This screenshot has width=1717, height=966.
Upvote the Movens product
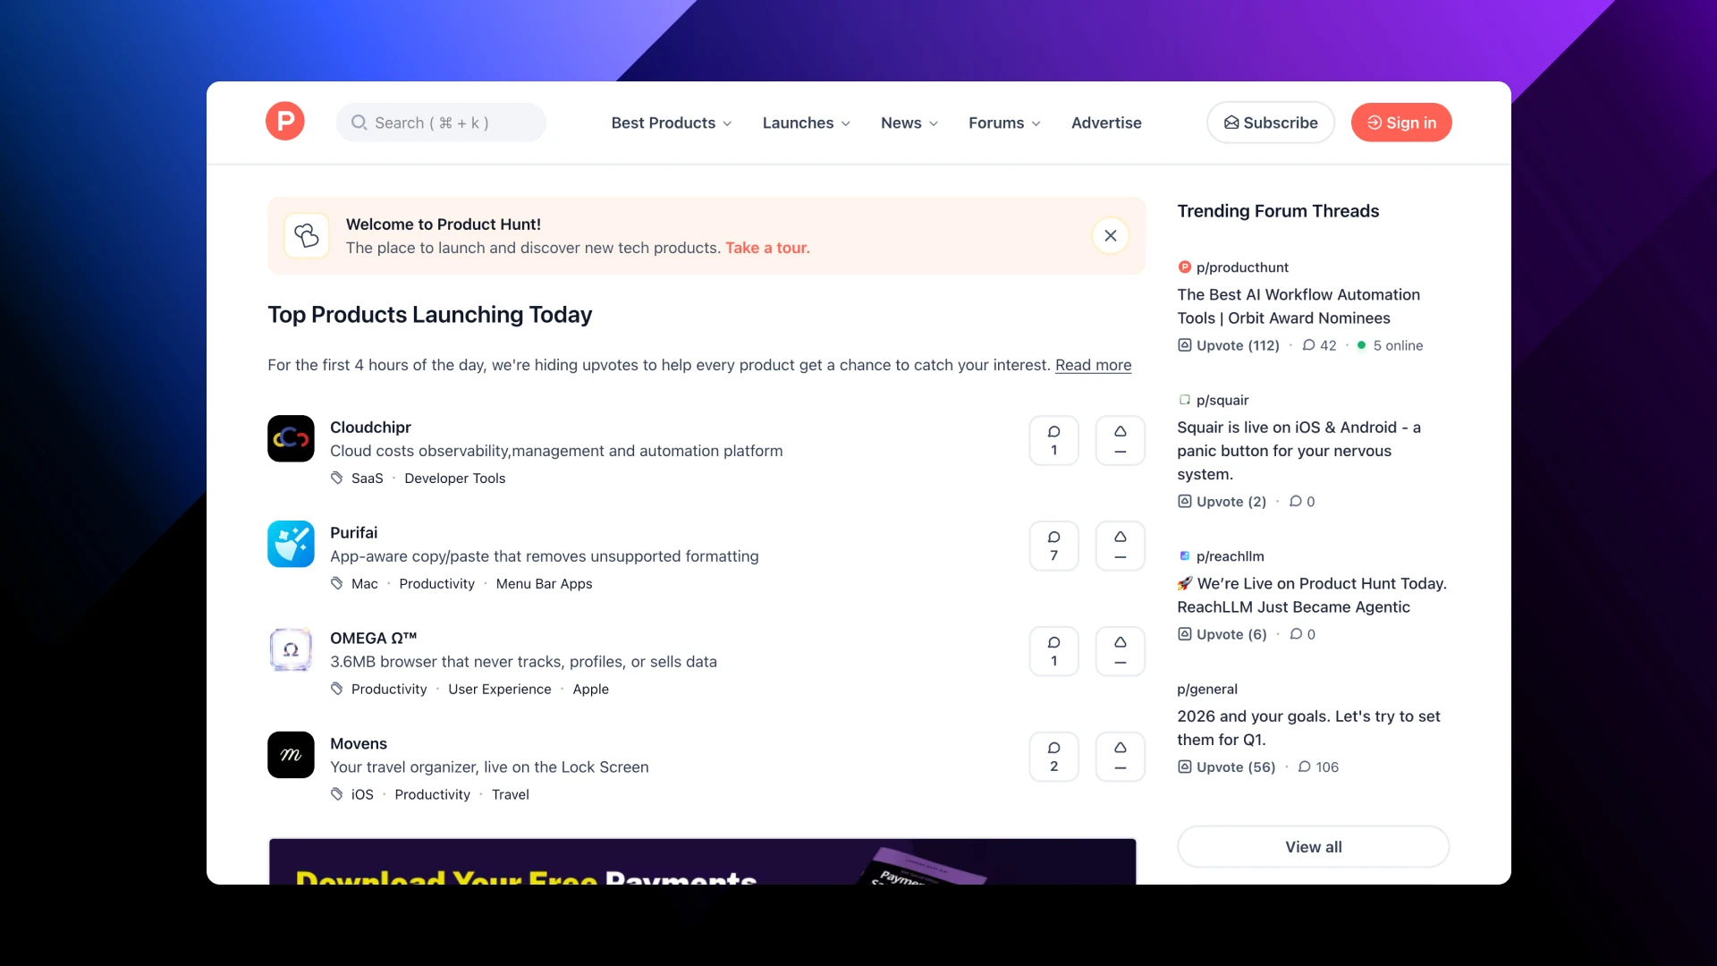click(1121, 756)
